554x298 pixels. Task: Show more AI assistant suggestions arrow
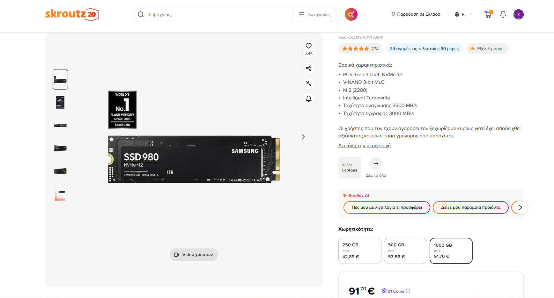pos(520,207)
